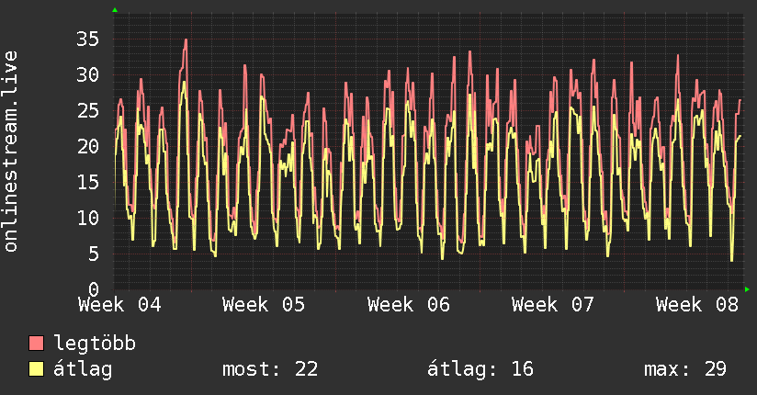Click the y-axis value 35
The height and width of the screenshot is (395, 757).
tap(88, 39)
